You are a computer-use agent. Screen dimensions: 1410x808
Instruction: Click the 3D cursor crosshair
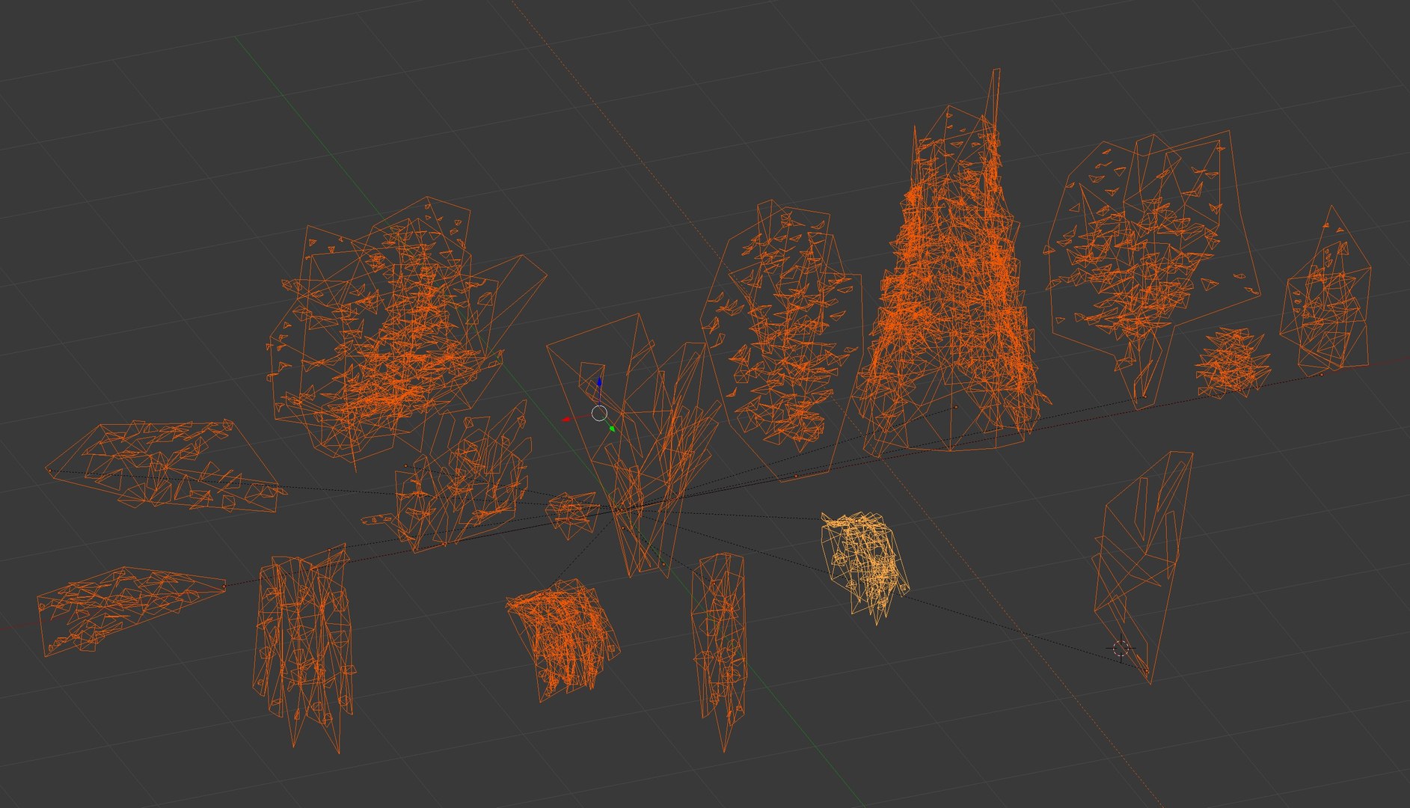tap(1121, 648)
